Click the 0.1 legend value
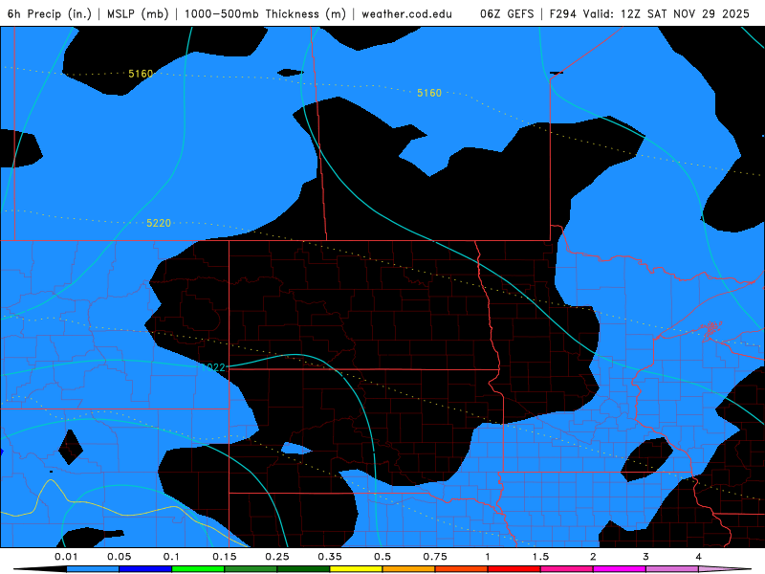 pos(172,557)
